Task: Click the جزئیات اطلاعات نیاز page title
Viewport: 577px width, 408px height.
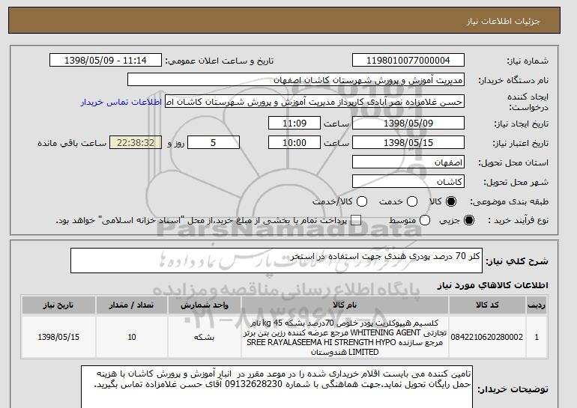Action: click(x=503, y=21)
